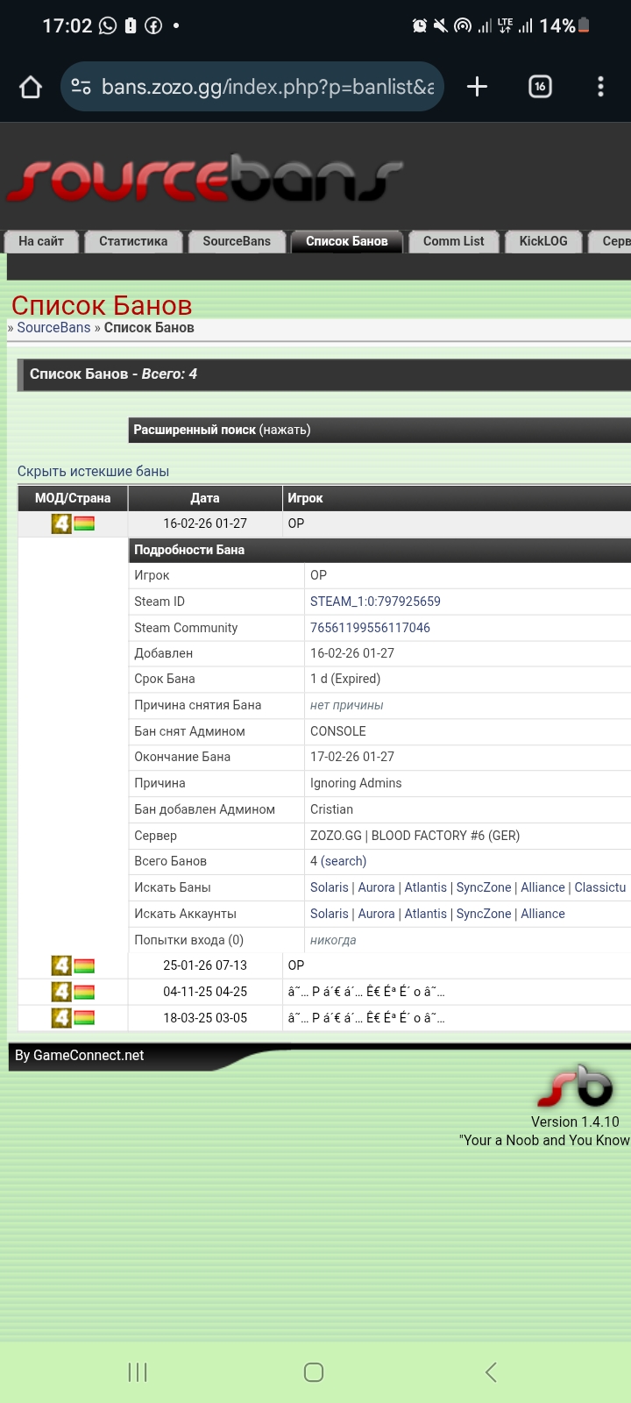Open the KickLOG tab
This screenshot has width=631, height=1403.
pos(543,241)
